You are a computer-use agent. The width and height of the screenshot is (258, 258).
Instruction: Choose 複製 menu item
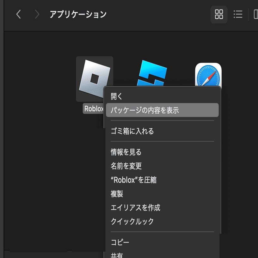[x=162, y=194]
